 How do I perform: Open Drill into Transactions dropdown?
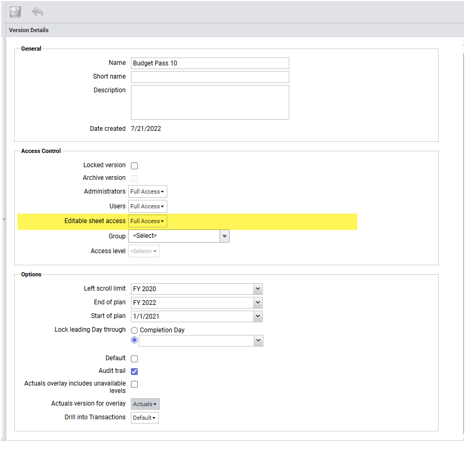click(145, 418)
